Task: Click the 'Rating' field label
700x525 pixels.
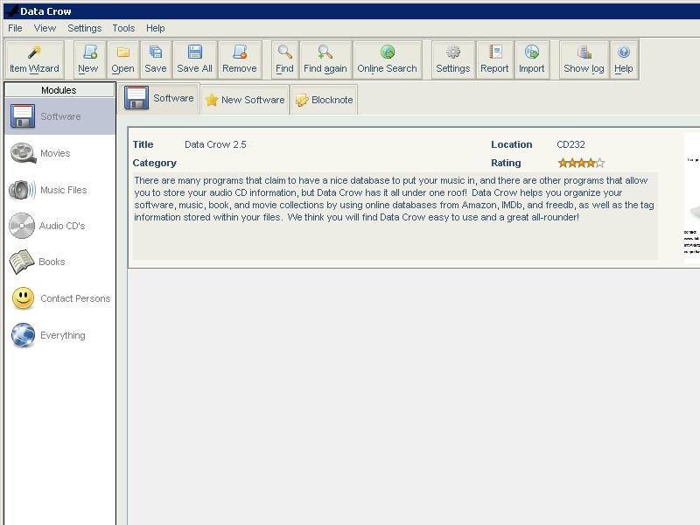Action: (x=506, y=163)
